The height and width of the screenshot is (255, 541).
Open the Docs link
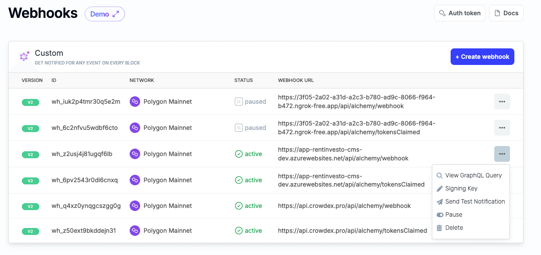(x=506, y=13)
